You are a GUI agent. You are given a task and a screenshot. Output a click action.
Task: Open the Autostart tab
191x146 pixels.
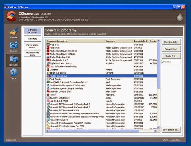(x=33, y=39)
